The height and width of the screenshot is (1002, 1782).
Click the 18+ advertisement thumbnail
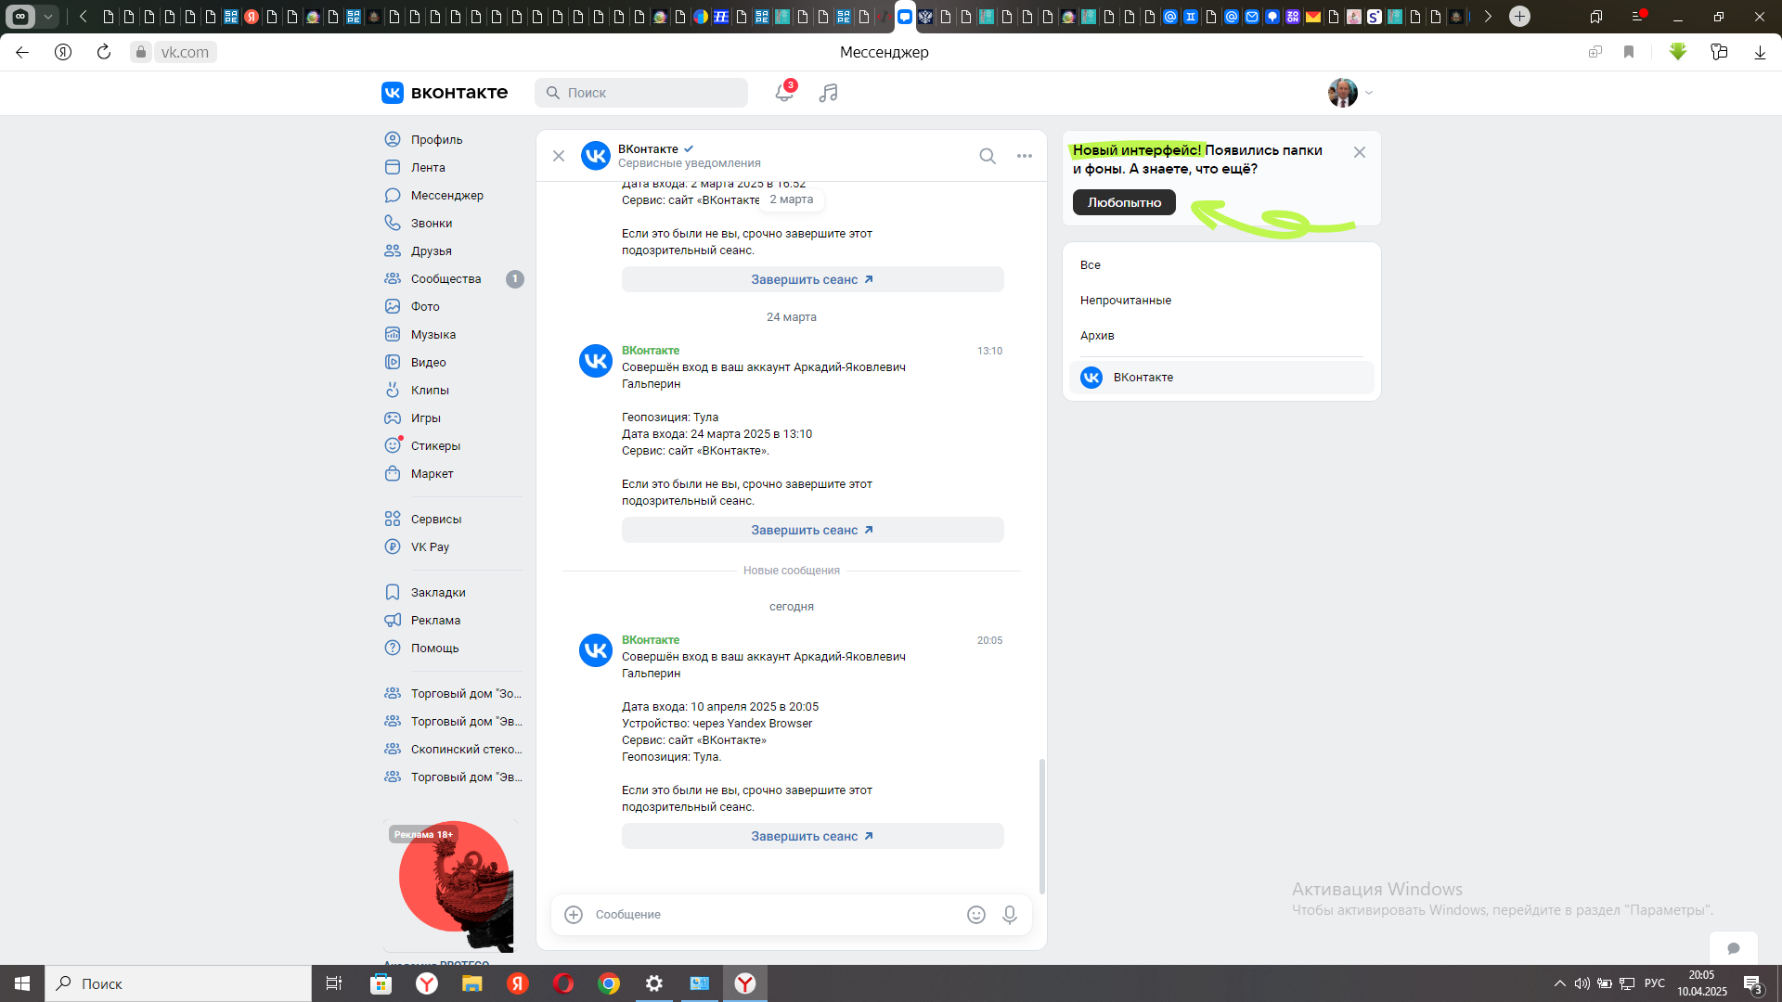(x=450, y=886)
